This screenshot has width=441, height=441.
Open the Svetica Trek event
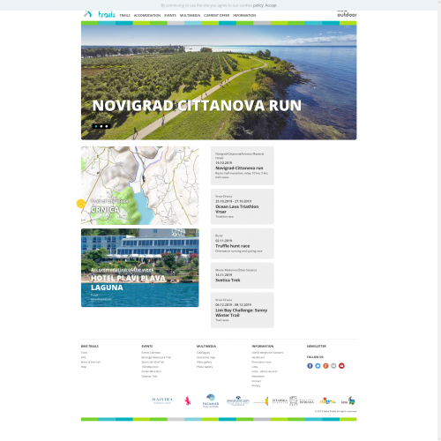coord(243,275)
